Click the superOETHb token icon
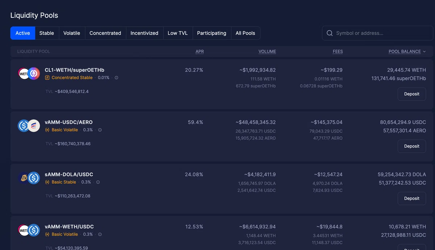Screen dimensions: 435x250 [34, 74]
